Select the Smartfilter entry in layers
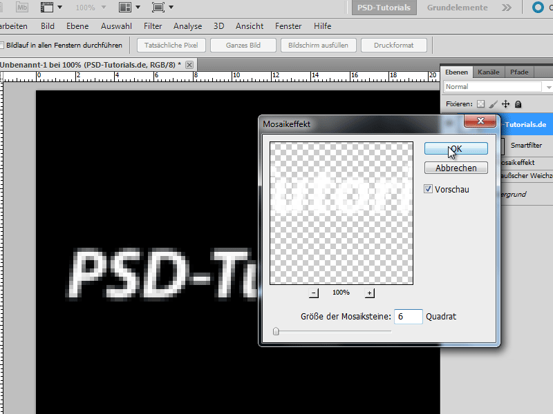553x414 pixels. pyautogui.click(x=526, y=146)
